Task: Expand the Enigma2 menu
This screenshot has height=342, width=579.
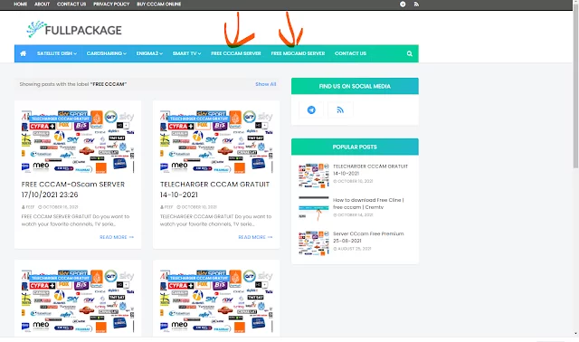Action: [x=149, y=53]
